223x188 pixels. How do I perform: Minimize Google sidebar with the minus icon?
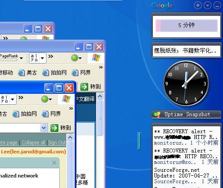217,6
